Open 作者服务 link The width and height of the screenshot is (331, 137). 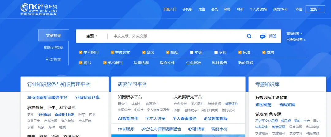click(x=126, y=129)
